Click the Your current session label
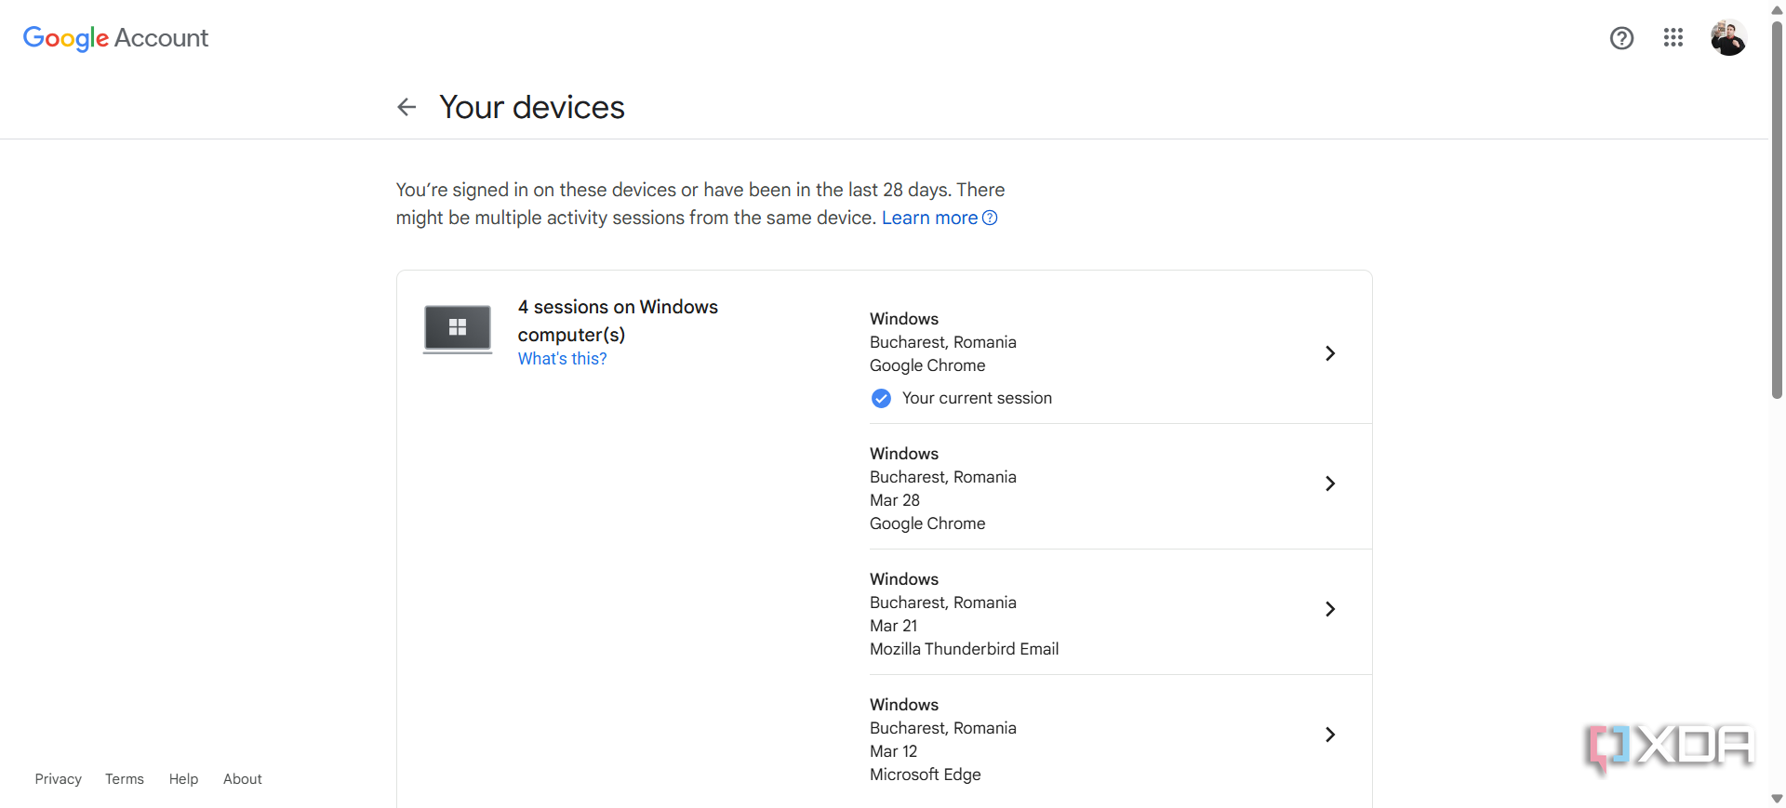The image size is (1786, 808). (977, 398)
